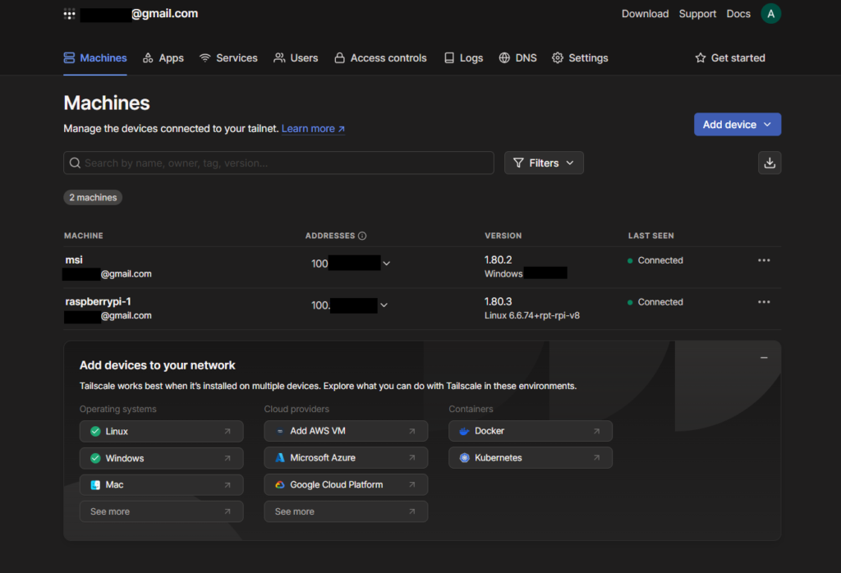Image resolution: width=841 pixels, height=573 pixels.
Task: Choose the Microsoft Azure cloud provider
Action: click(346, 458)
